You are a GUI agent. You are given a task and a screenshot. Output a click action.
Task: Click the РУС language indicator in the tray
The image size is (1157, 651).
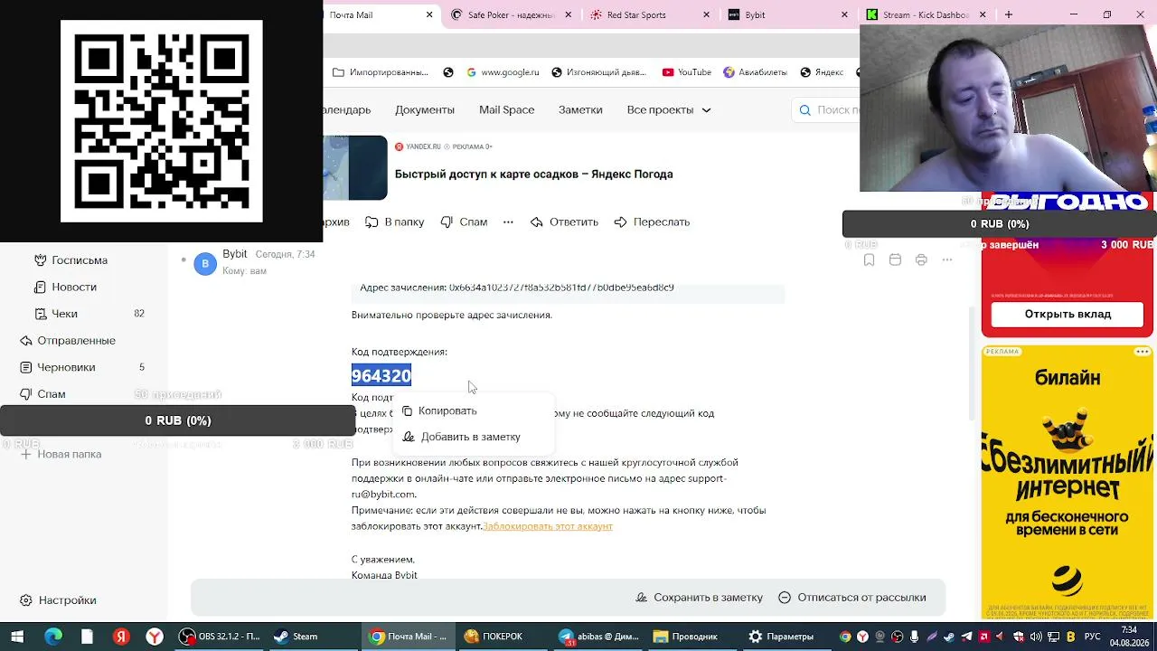[1093, 637]
